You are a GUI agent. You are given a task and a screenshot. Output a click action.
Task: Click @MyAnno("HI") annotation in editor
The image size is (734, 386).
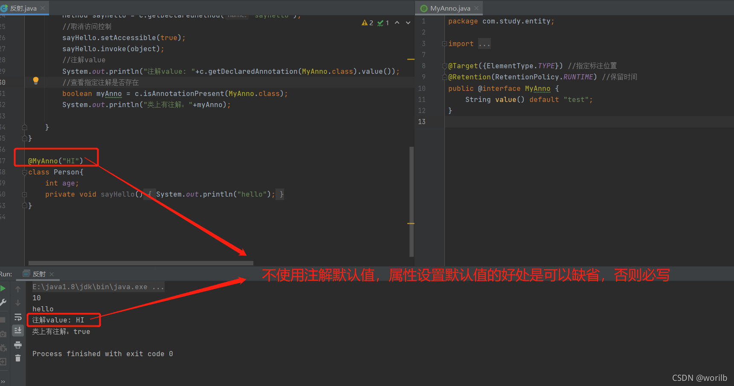click(x=55, y=161)
